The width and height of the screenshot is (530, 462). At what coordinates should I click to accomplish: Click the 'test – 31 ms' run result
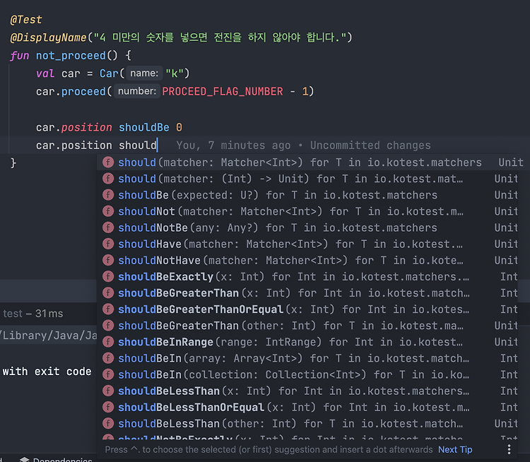[x=33, y=314]
